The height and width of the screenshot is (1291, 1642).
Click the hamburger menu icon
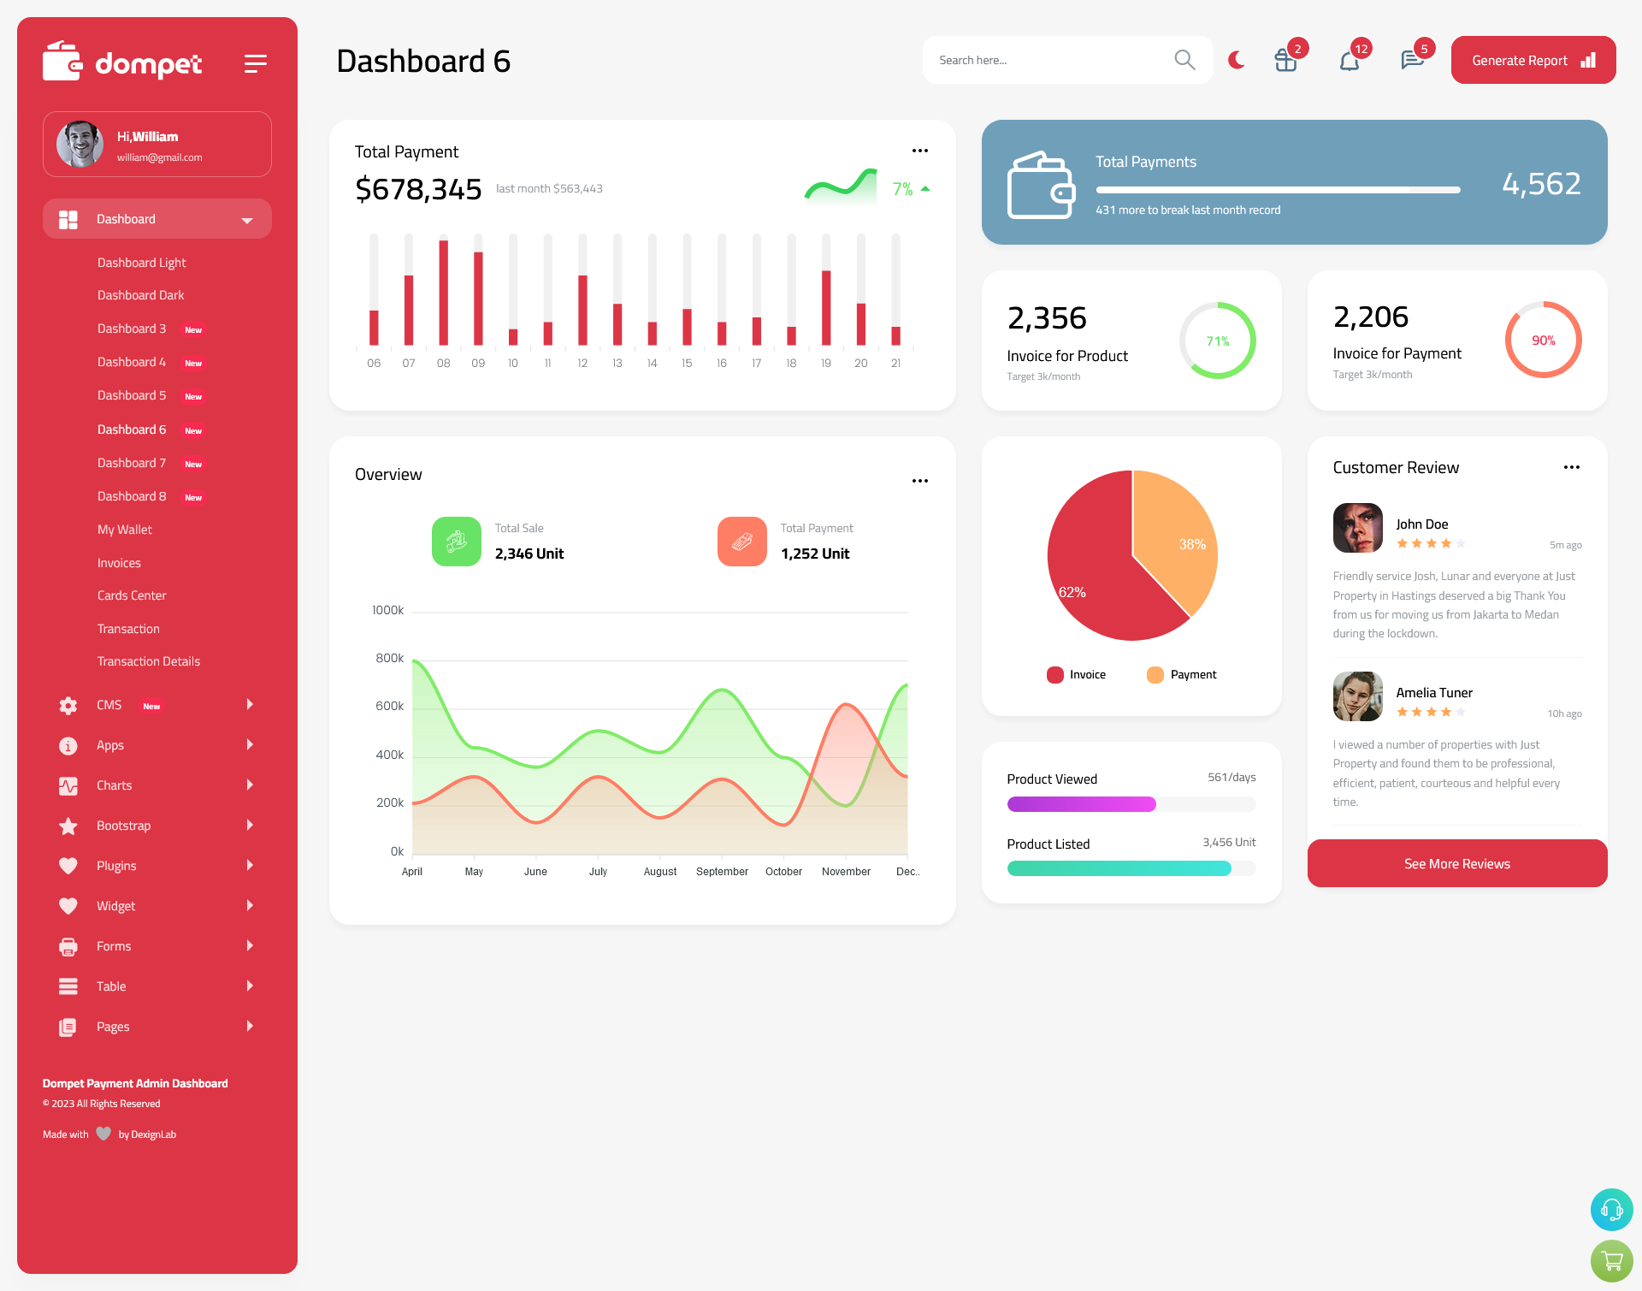256,62
